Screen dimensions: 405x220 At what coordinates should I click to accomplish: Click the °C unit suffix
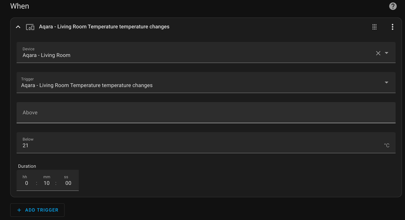(x=387, y=146)
